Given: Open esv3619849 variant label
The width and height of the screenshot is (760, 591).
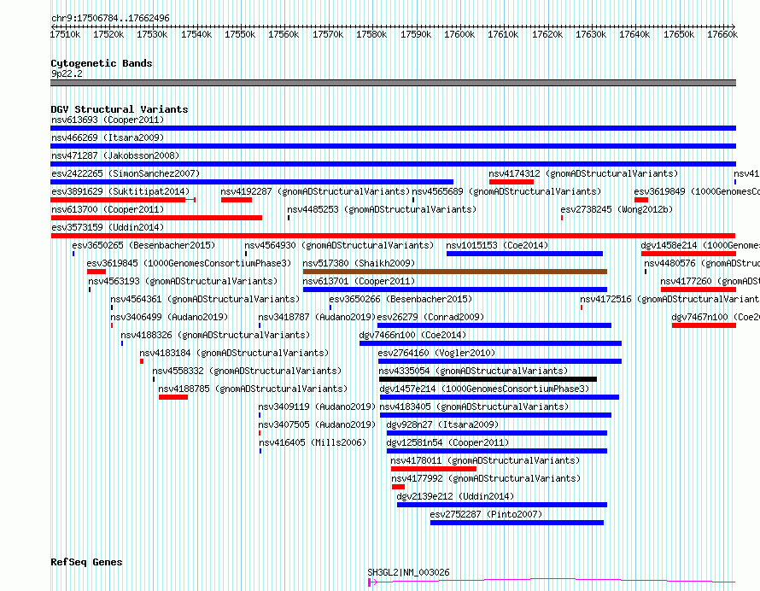Looking at the screenshot, I should pyautogui.click(x=697, y=191).
